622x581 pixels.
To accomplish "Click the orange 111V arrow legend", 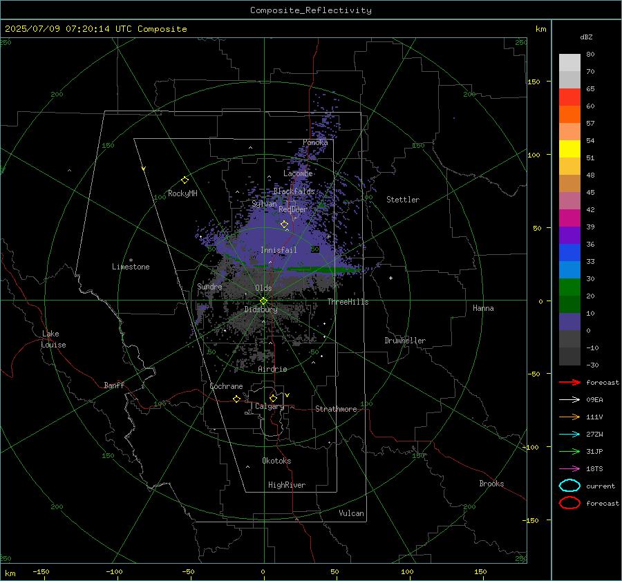I will coord(569,417).
